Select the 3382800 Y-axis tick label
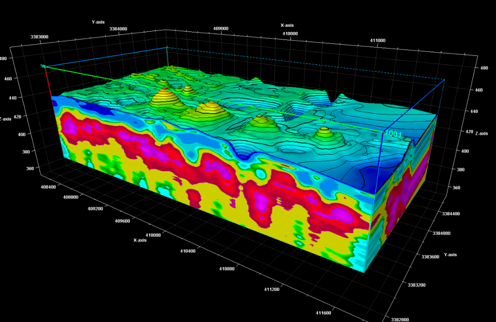The image size is (496, 322). click(398, 320)
